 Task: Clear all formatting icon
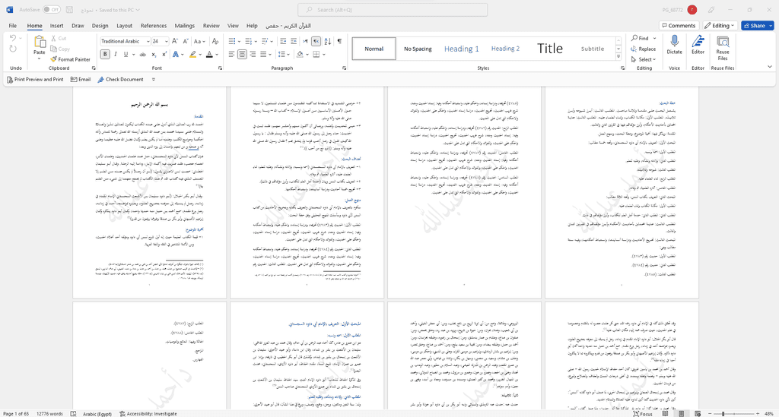click(x=215, y=41)
